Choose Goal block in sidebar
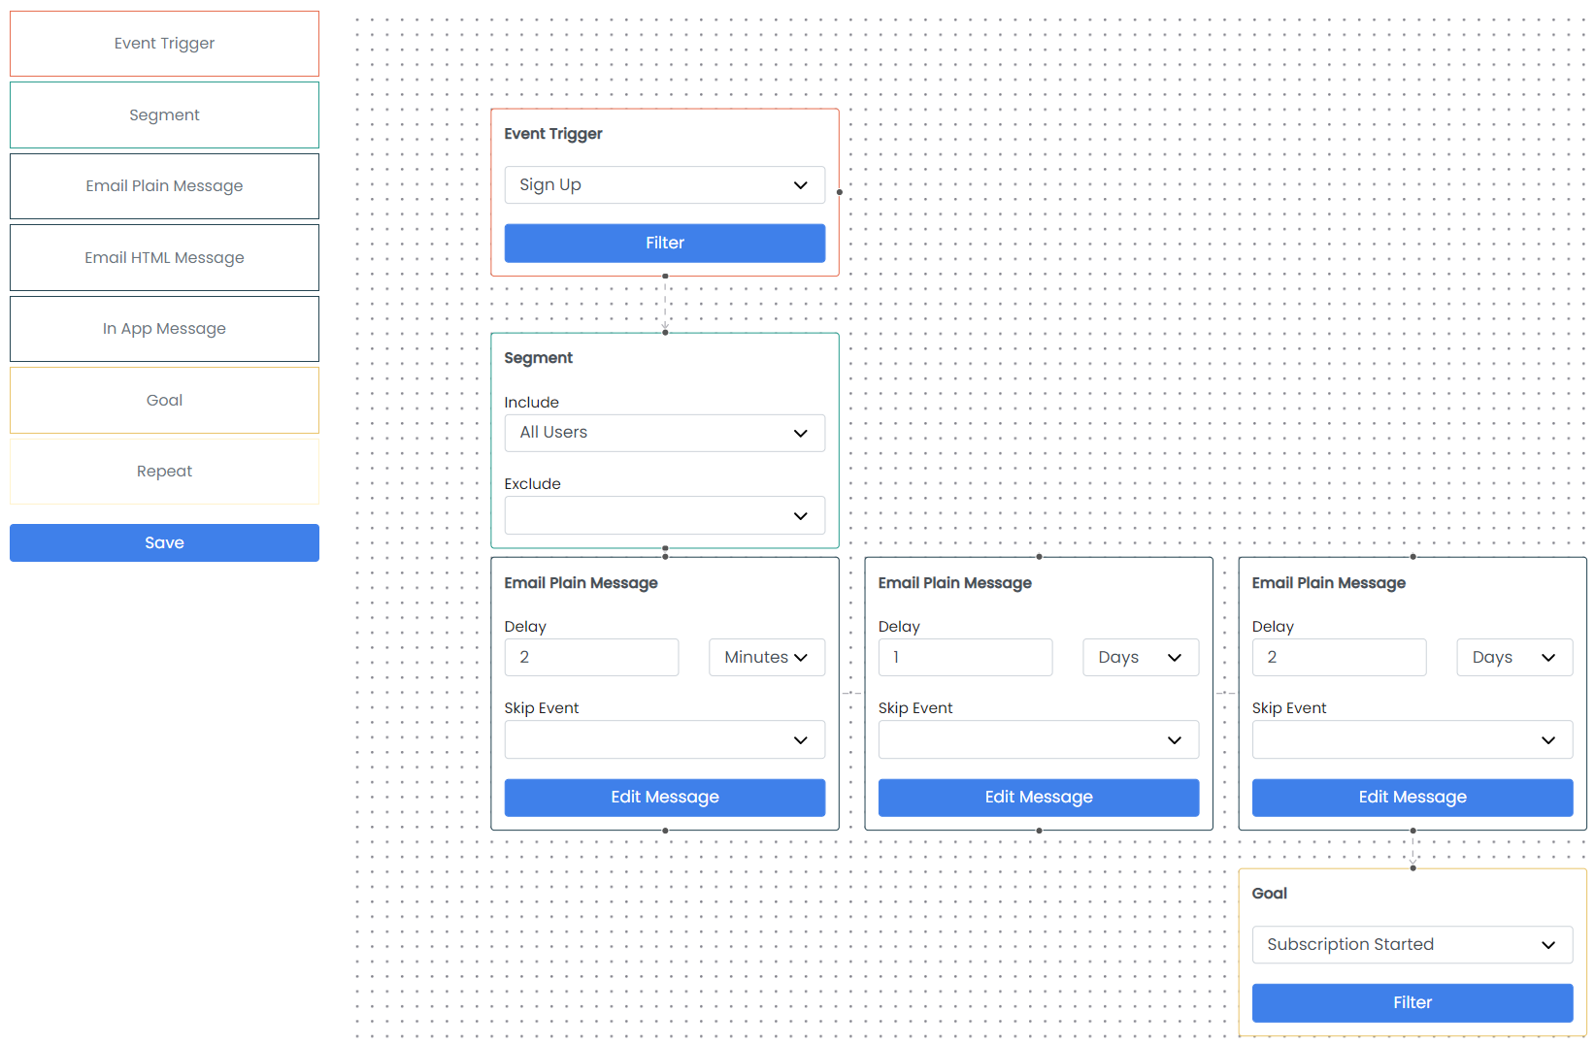Image resolution: width=1595 pixels, height=1045 pixels. 164,400
